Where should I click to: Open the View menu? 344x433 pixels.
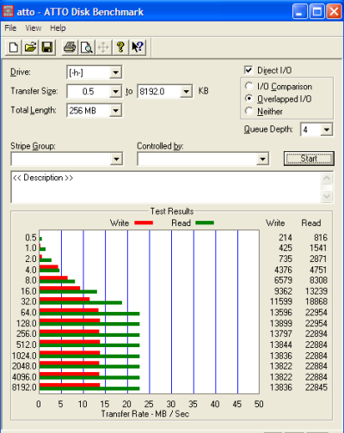34,28
